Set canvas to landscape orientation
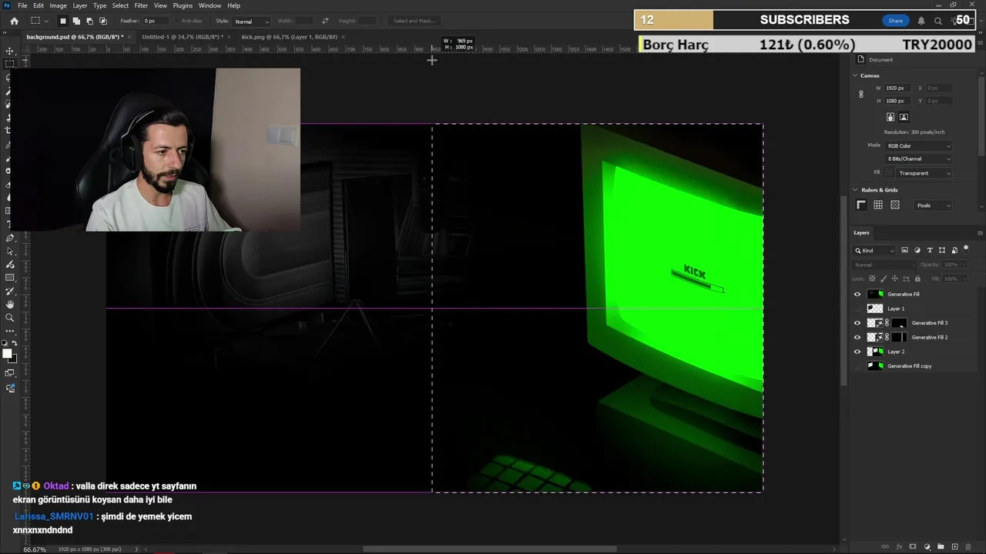 pyautogui.click(x=904, y=117)
